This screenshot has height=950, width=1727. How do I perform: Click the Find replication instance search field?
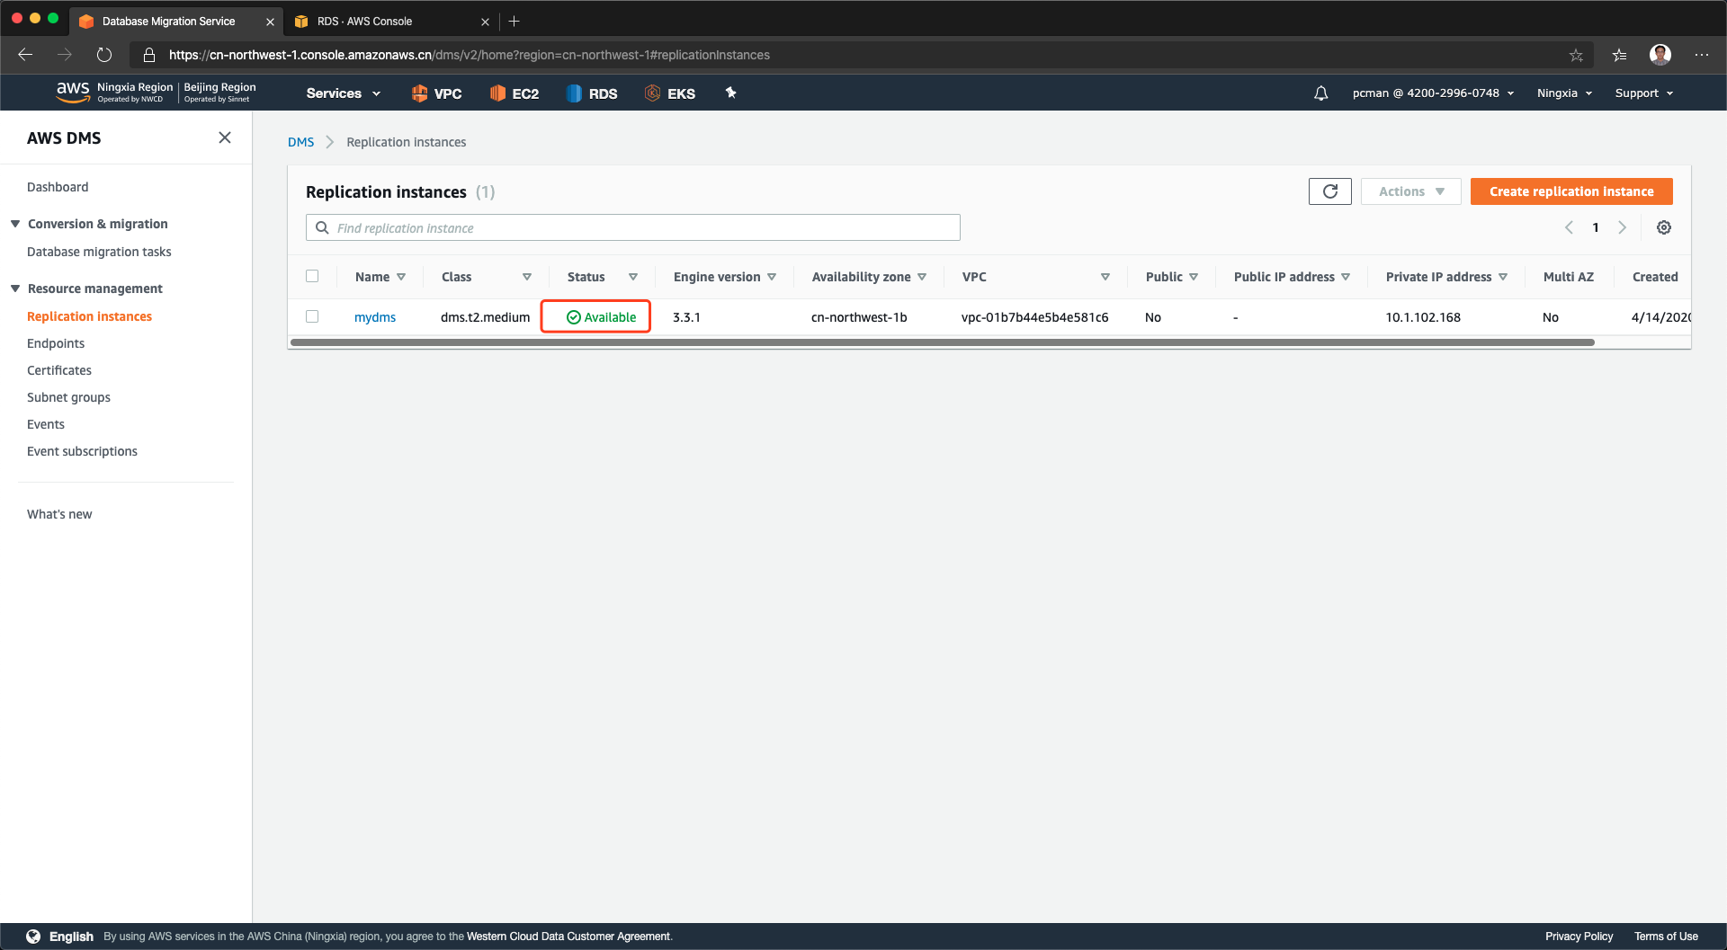tap(633, 228)
